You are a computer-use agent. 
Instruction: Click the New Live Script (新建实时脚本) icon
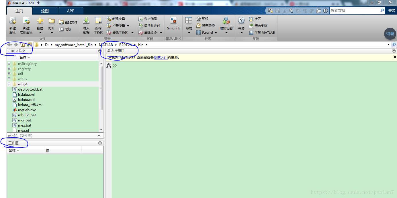[26, 21]
